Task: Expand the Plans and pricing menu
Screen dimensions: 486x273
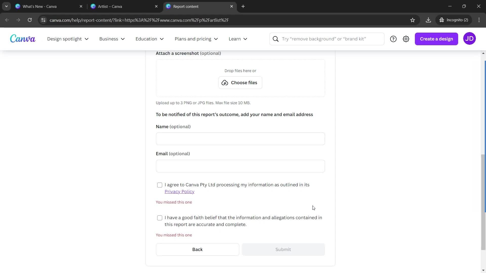Action: [x=196, y=39]
